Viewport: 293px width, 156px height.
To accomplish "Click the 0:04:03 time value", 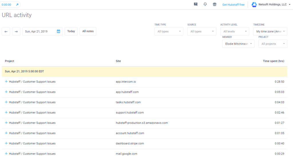I will click(x=279, y=102).
